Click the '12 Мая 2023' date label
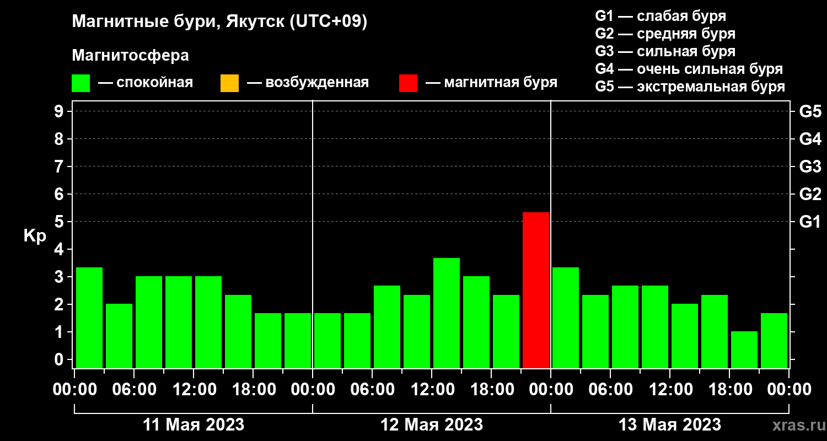Screen dimensions: 827x441 tap(432, 424)
